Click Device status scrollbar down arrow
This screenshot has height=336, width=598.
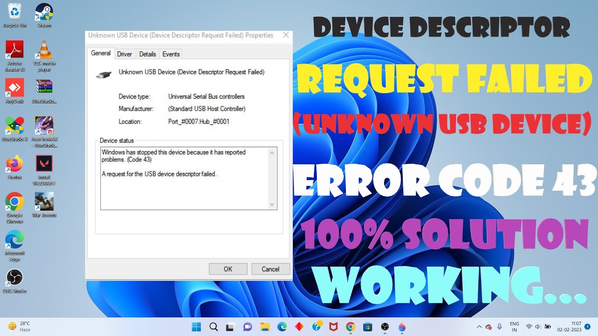pos(272,205)
